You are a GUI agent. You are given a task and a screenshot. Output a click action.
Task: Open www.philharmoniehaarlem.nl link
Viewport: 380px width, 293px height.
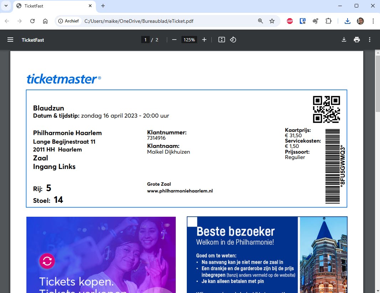pyautogui.click(x=180, y=191)
